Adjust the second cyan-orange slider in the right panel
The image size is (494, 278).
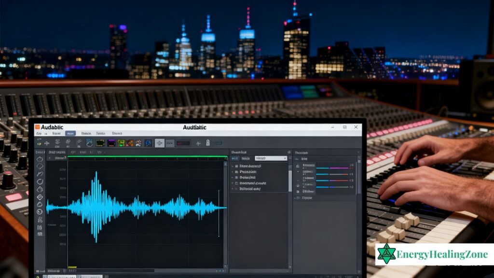[332, 174]
